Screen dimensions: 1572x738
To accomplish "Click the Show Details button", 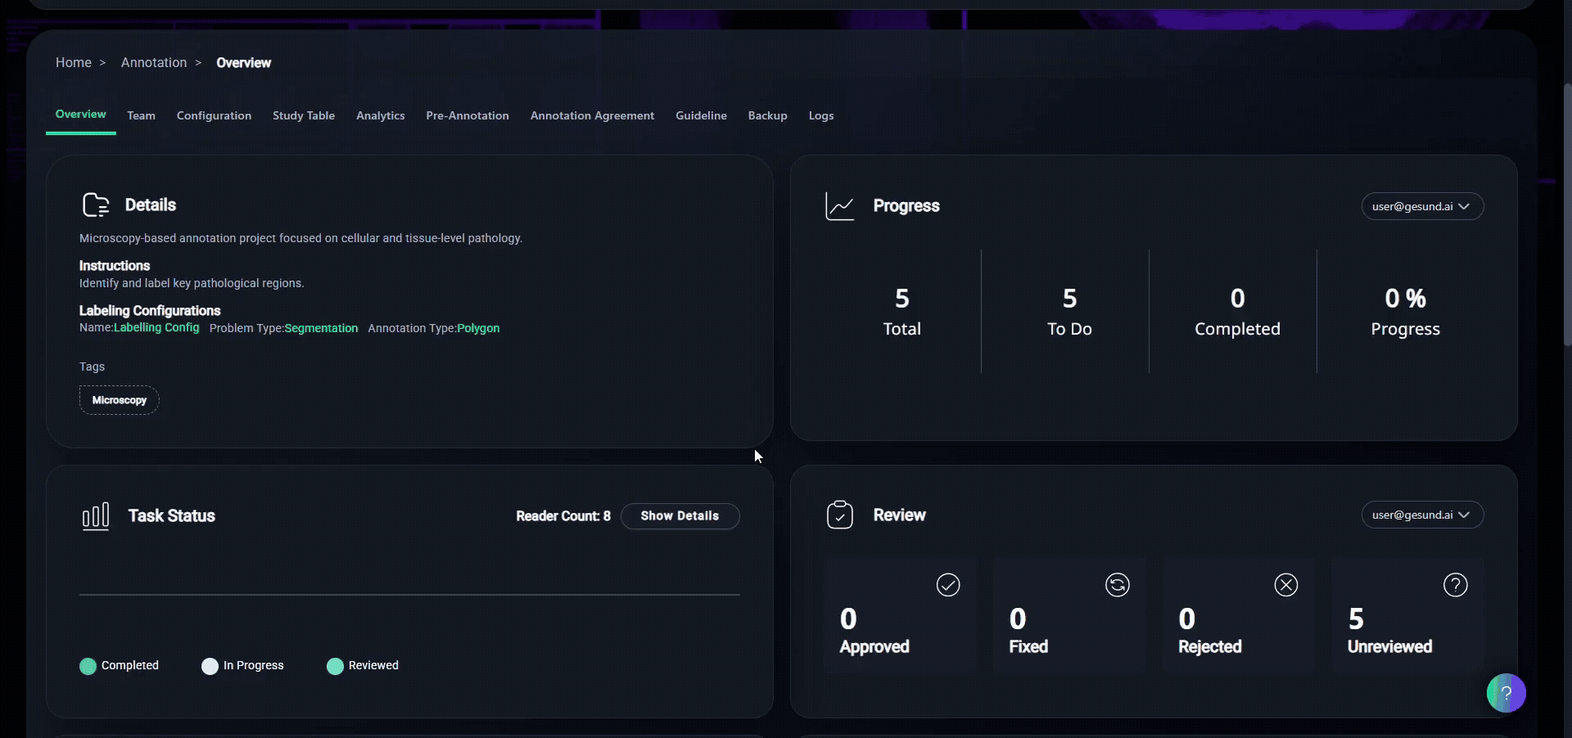I will (x=680, y=516).
